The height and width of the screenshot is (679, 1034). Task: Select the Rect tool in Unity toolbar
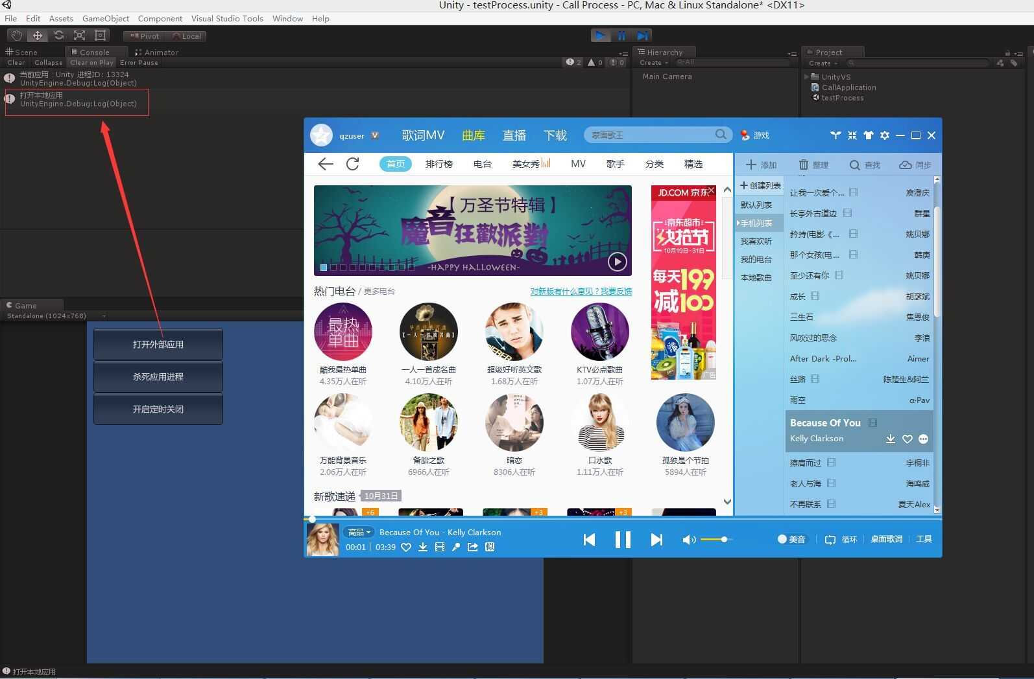pyautogui.click(x=100, y=36)
